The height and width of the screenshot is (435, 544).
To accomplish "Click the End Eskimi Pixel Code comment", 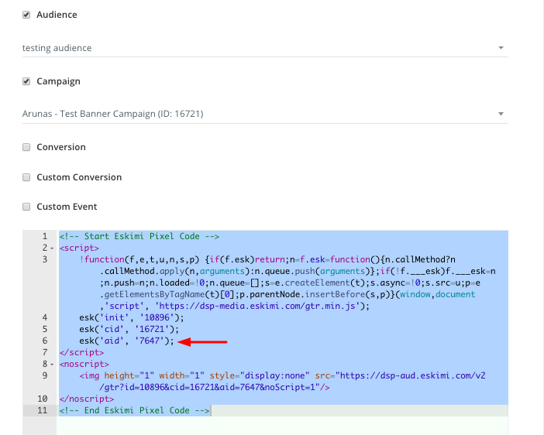I will pos(134,410).
